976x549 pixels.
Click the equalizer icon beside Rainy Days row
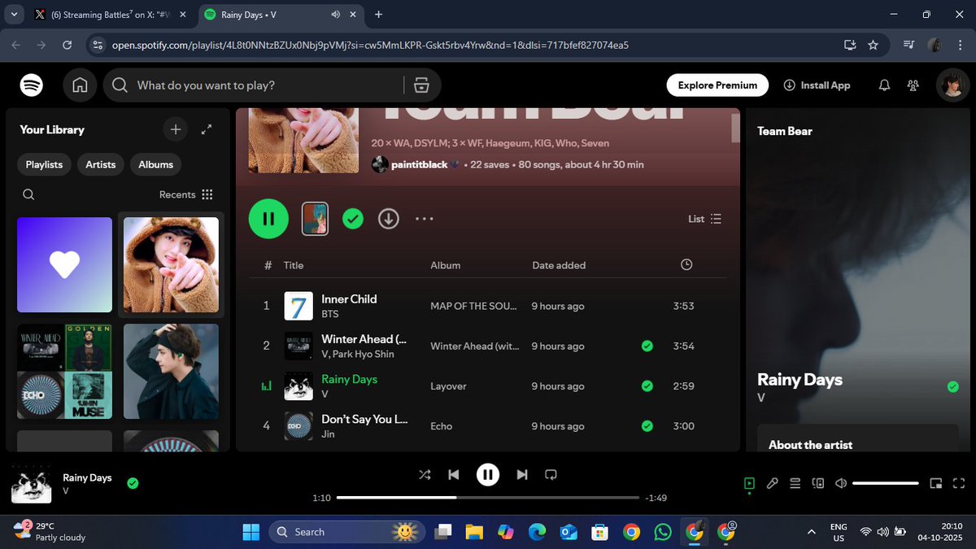[266, 386]
